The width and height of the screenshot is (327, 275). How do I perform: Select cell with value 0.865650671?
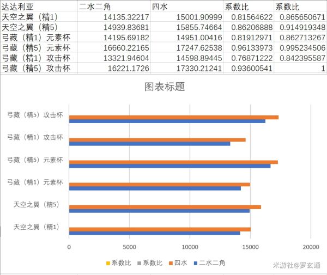[300, 17]
